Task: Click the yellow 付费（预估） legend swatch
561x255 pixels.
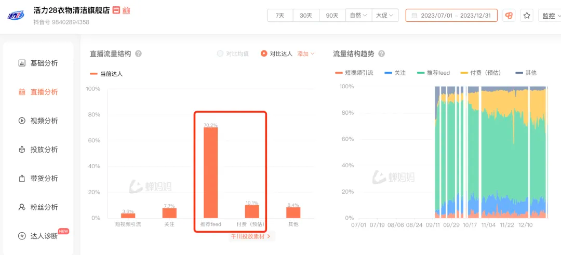Action: [464, 73]
